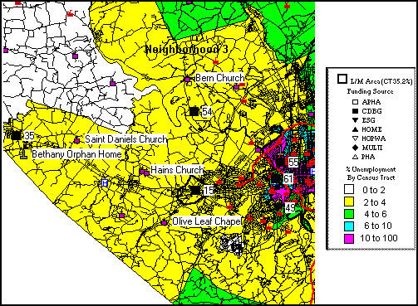The image size is (418, 306).
Task: Select the CDBG funding source legend symbol
Action: 355,111
